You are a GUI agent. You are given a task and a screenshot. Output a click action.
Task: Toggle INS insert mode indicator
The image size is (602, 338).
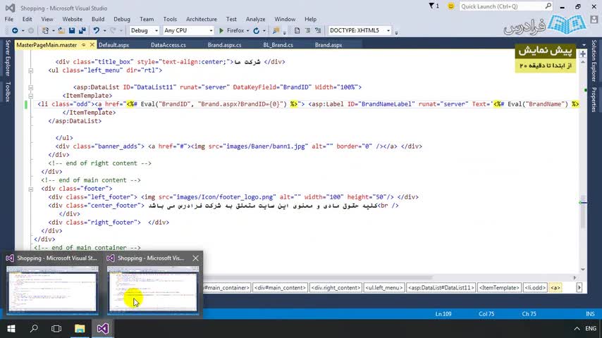pos(590,314)
